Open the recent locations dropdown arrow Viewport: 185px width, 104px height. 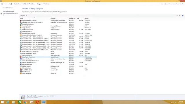coord(7,4)
